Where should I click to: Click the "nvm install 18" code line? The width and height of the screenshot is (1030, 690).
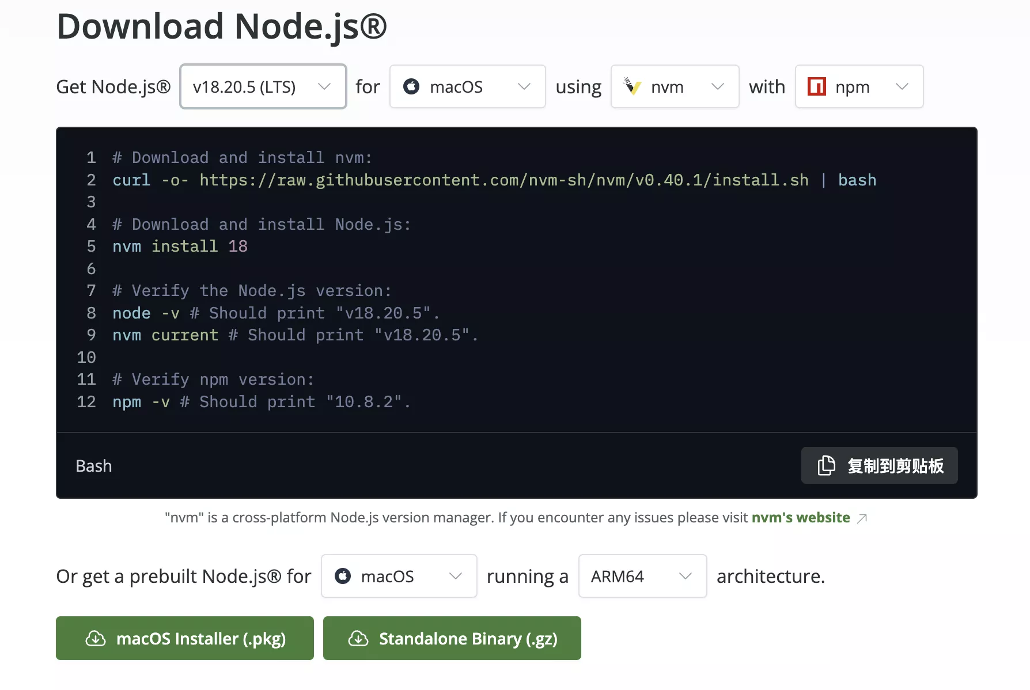[180, 247]
